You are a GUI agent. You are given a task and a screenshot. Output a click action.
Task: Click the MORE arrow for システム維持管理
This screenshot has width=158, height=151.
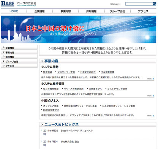pos(151,96)
